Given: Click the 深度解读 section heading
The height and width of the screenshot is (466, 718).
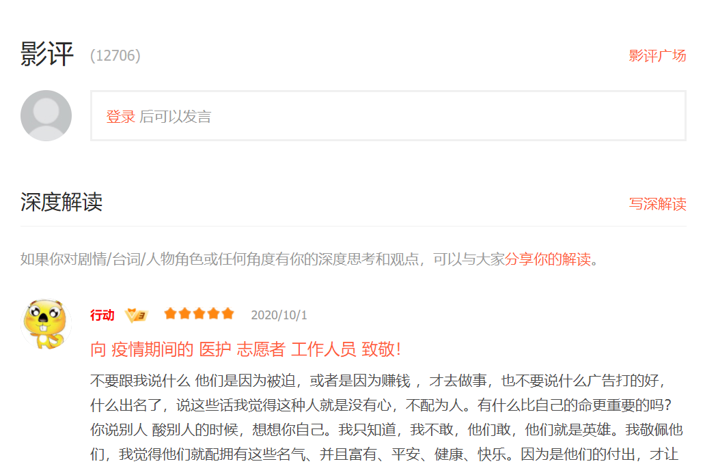Looking at the screenshot, I should (x=61, y=202).
